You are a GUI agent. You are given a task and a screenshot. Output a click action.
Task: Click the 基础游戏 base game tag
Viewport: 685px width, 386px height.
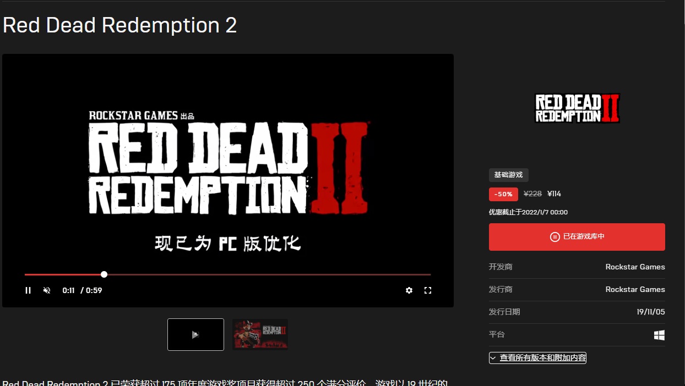click(509, 175)
